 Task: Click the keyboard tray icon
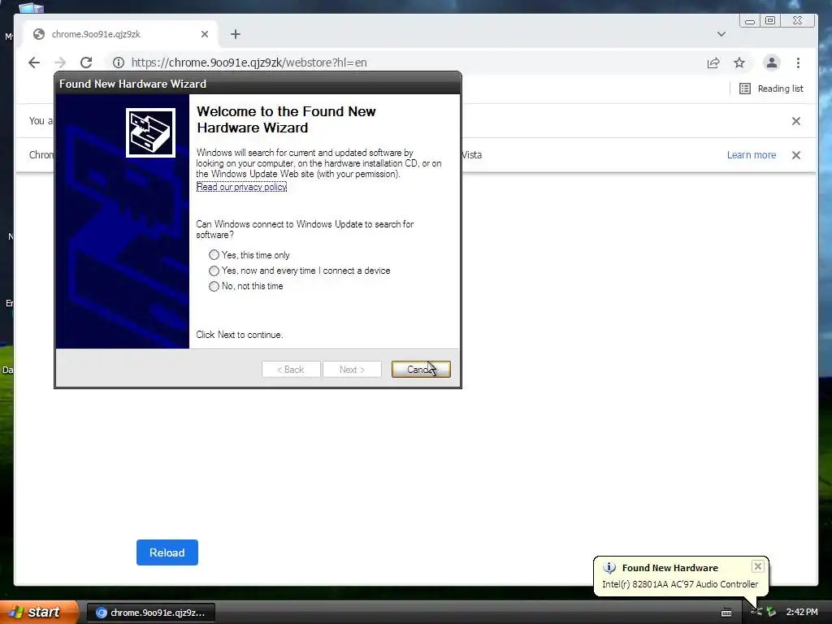726,613
